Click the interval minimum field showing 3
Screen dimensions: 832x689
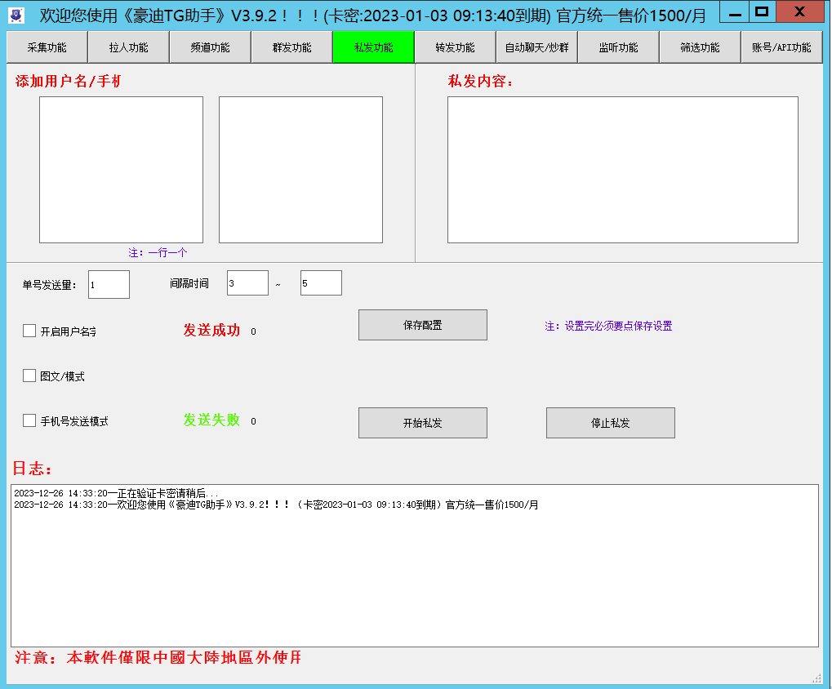point(247,282)
